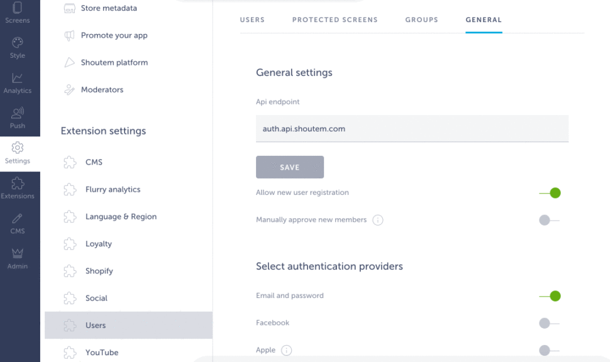Open the info tooltip next to Manually approve new members
The height and width of the screenshot is (362, 610).
click(378, 220)
